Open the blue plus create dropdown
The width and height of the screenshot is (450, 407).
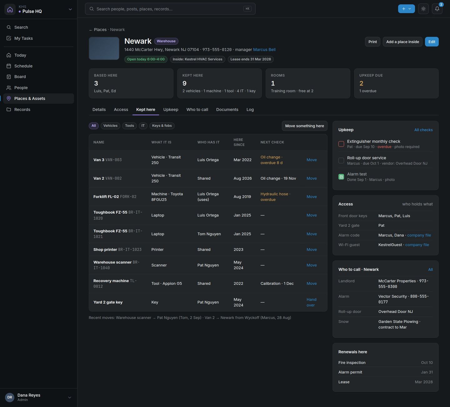(x=407, y=9)
